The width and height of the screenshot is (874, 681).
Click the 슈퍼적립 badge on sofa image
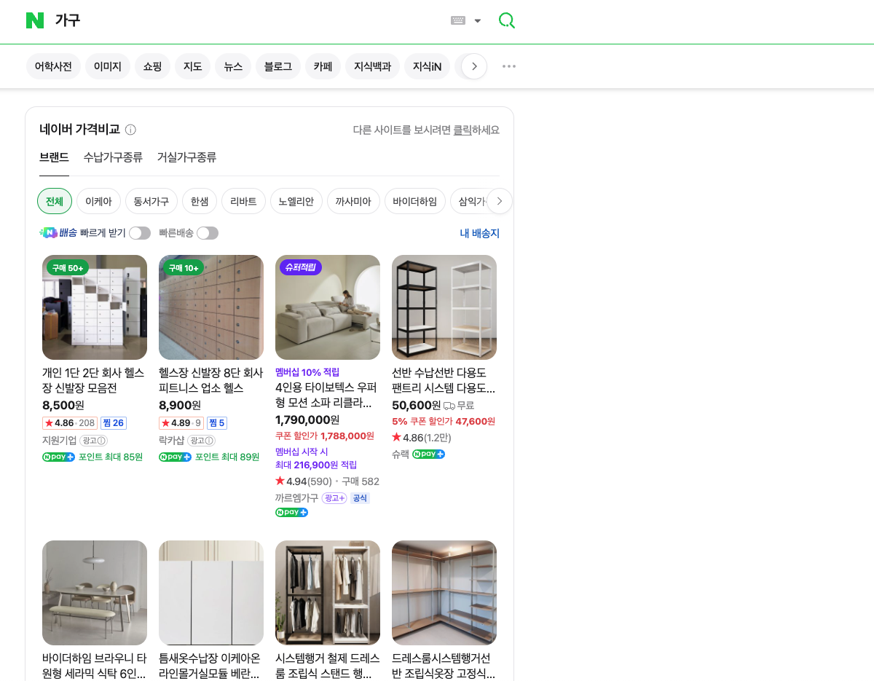point(301,267)
